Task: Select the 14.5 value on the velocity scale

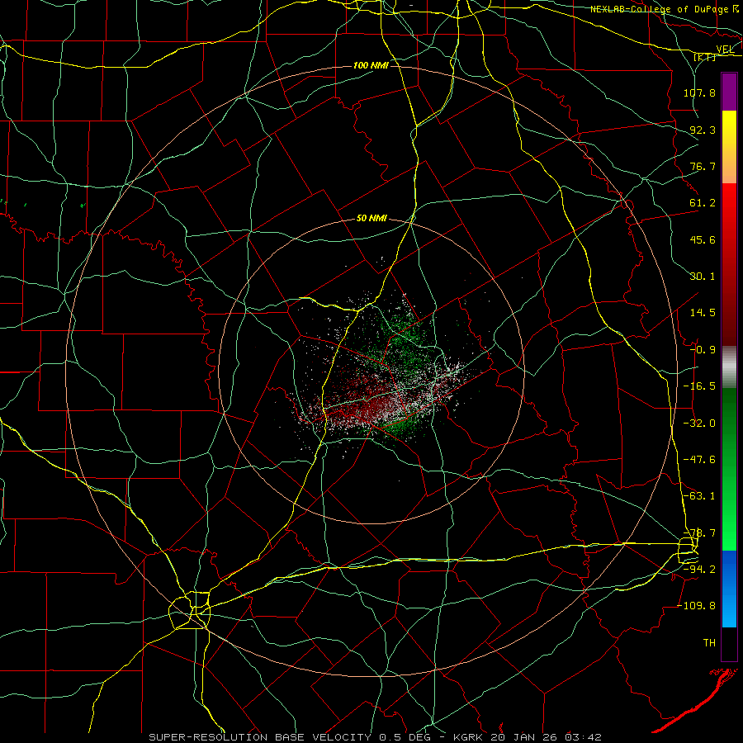Action: (x=703, y=313)
